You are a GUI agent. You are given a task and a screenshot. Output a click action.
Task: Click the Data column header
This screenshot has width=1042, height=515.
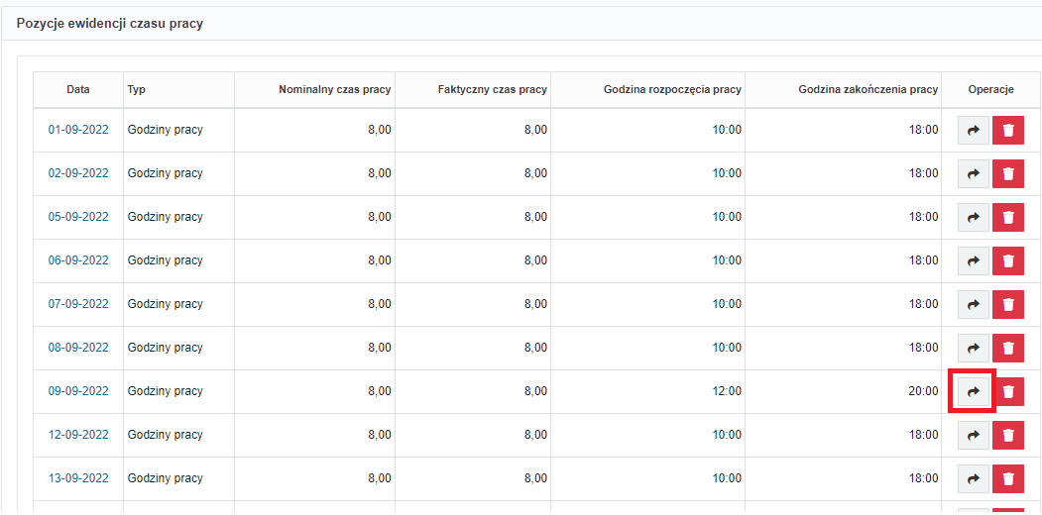pyautogui.click(x=78, y=89)
